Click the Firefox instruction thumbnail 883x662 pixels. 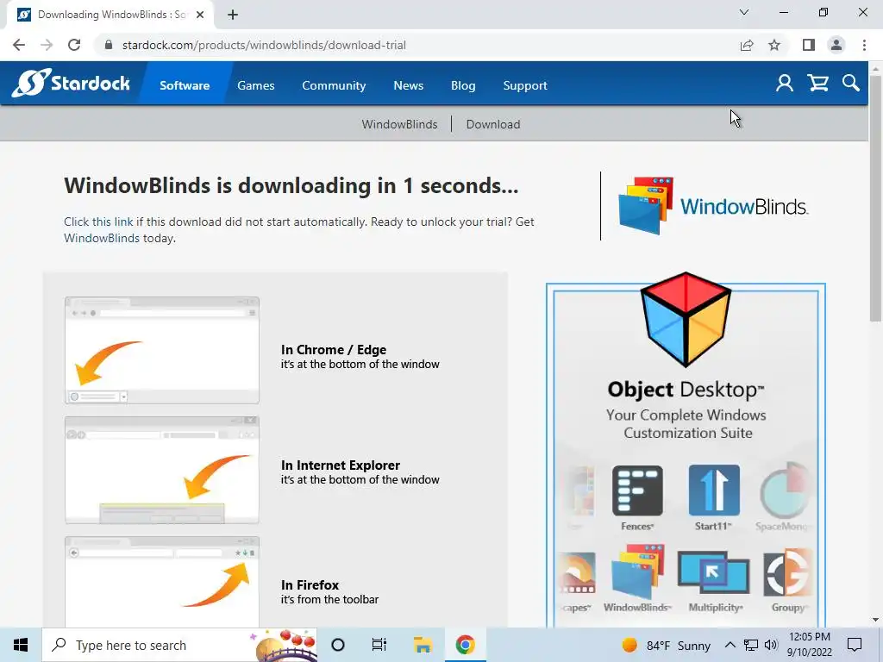click(x=162, y=582)
